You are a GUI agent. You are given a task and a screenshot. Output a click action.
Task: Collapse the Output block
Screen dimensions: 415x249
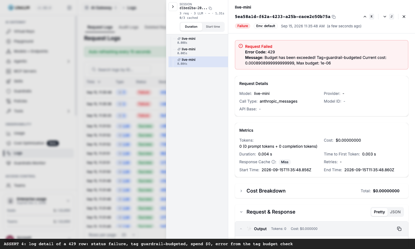[x=241, y=229]
